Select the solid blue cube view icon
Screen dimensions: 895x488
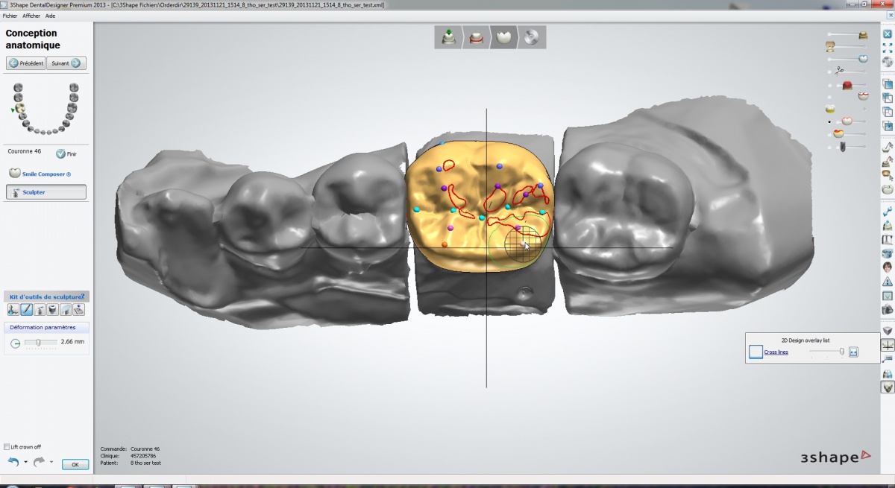pos(888,83)
